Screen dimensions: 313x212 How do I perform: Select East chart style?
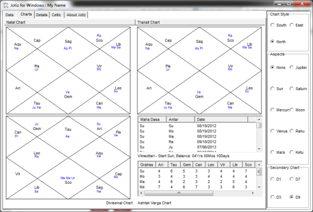pyautogui.click(x=296, y=25)
